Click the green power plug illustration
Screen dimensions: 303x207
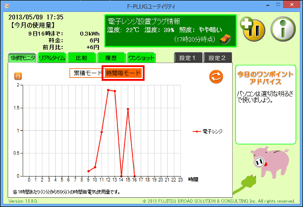coord(245,184)
